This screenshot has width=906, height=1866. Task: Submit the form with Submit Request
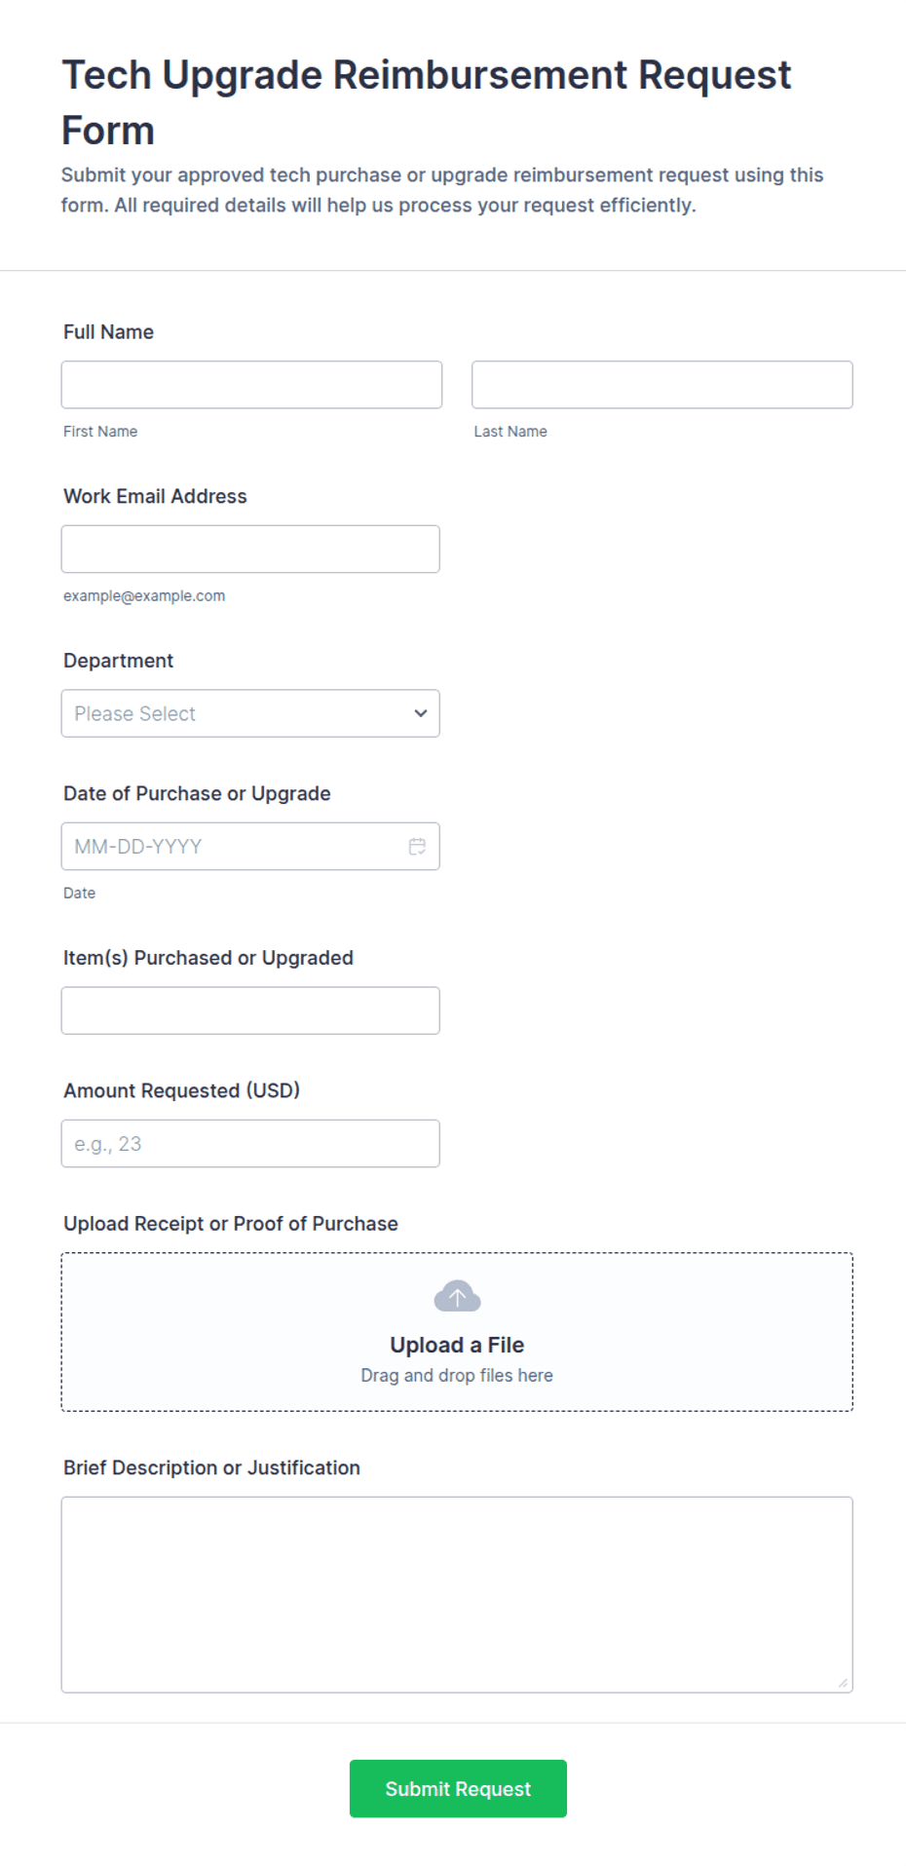coord(458,1789)
